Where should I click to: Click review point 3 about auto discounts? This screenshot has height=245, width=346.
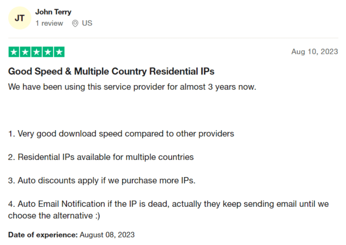point(102,180)
